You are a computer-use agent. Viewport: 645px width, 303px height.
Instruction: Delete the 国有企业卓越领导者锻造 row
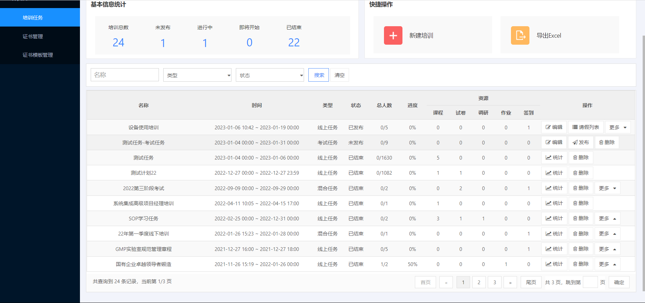581,264
